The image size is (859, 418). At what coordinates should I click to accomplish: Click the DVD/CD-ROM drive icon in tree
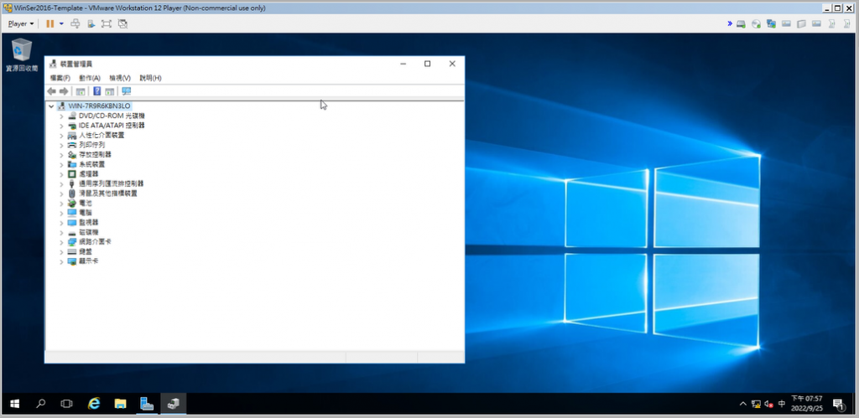(72, 116)
